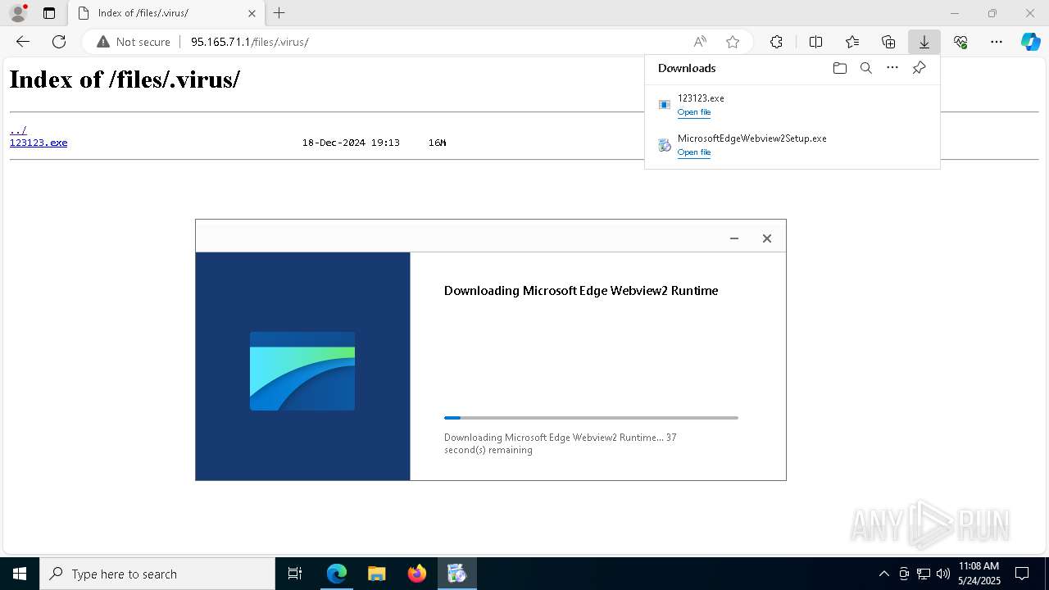1049x590 pixels.
Task: Launch the Copilot sidebar icon
Action: (1030, 42)
